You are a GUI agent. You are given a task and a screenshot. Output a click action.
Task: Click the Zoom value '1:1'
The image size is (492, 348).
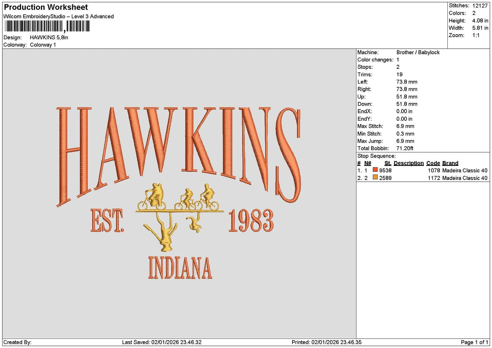pyautogui.click(x=476, y=35)
